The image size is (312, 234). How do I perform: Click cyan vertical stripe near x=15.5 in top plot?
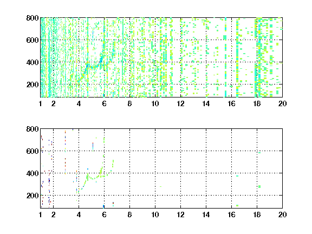(225, 57)
